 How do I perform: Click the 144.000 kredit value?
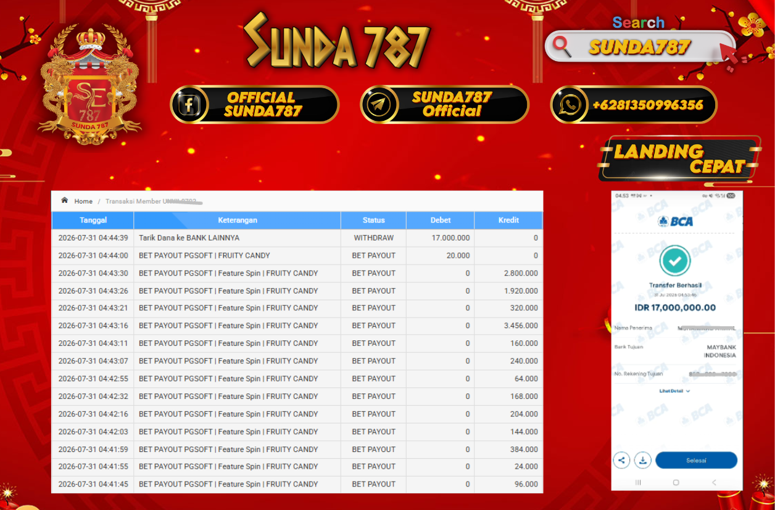pyautogui.click(x=524, y=432)
